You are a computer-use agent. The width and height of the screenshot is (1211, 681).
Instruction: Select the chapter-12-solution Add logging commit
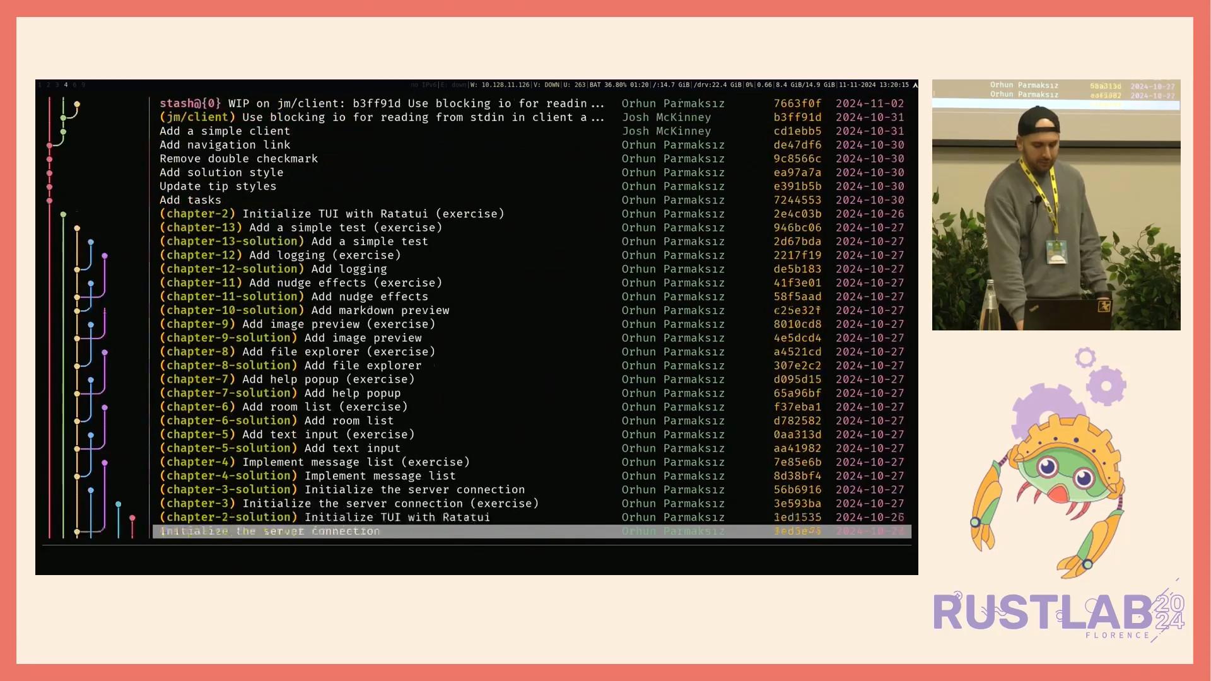pyautogui.click(x=532, y=269)
